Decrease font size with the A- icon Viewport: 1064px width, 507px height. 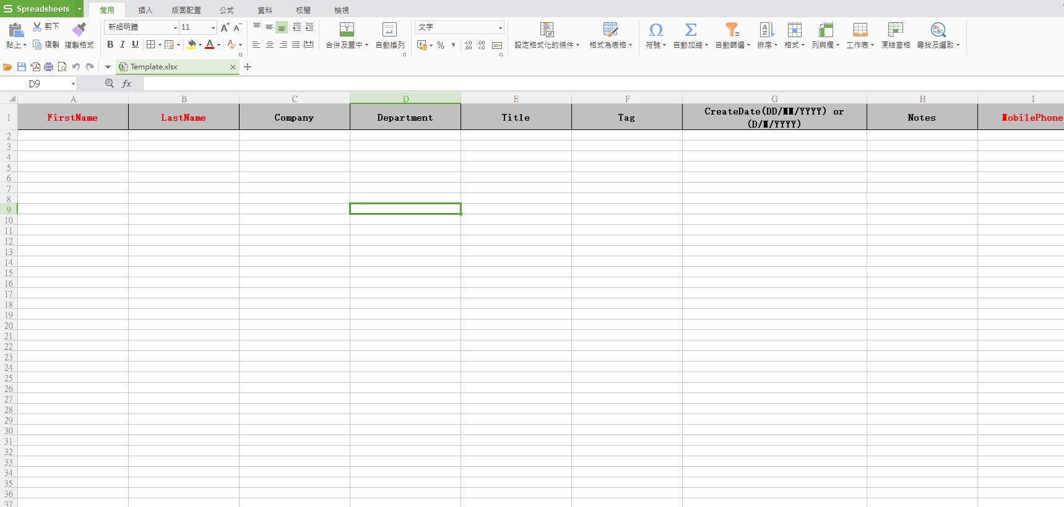(238, 27)
